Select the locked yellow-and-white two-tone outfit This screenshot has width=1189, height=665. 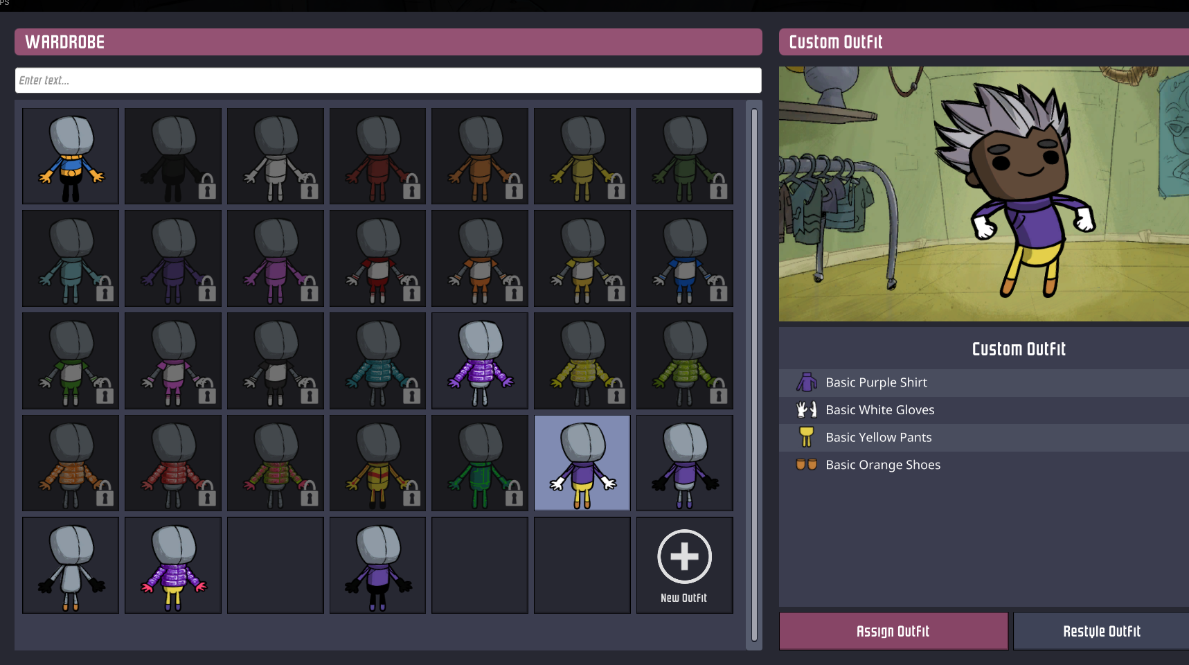tap(582, 258)
